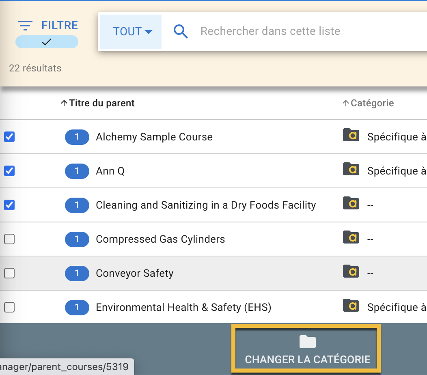Image resolution: width=427 pixels, height=375 pixels.
Task: Click the folder icon in Environmental Health row
Action: 351,305
